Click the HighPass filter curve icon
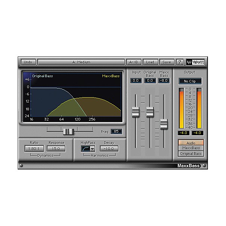The width and height of the screenshot is (226, 226). [x=86, y=149]
